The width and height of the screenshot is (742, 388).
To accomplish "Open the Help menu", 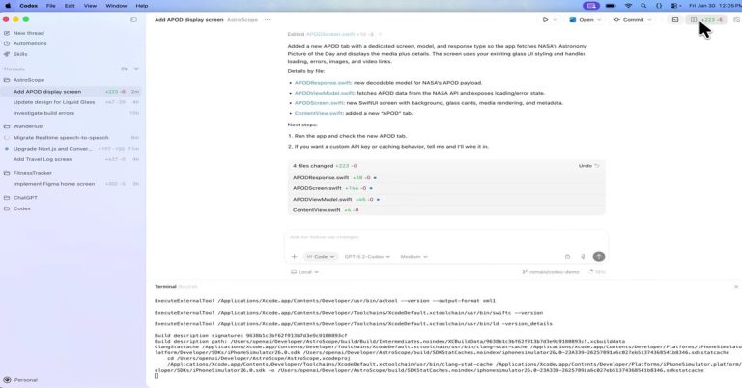I will [x=141, y=6].
